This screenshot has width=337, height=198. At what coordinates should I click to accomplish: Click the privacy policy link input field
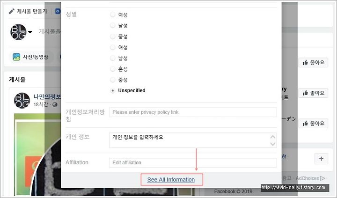tap(193, 112)
